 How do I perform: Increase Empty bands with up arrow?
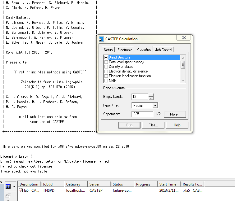[x=151, y=95]
